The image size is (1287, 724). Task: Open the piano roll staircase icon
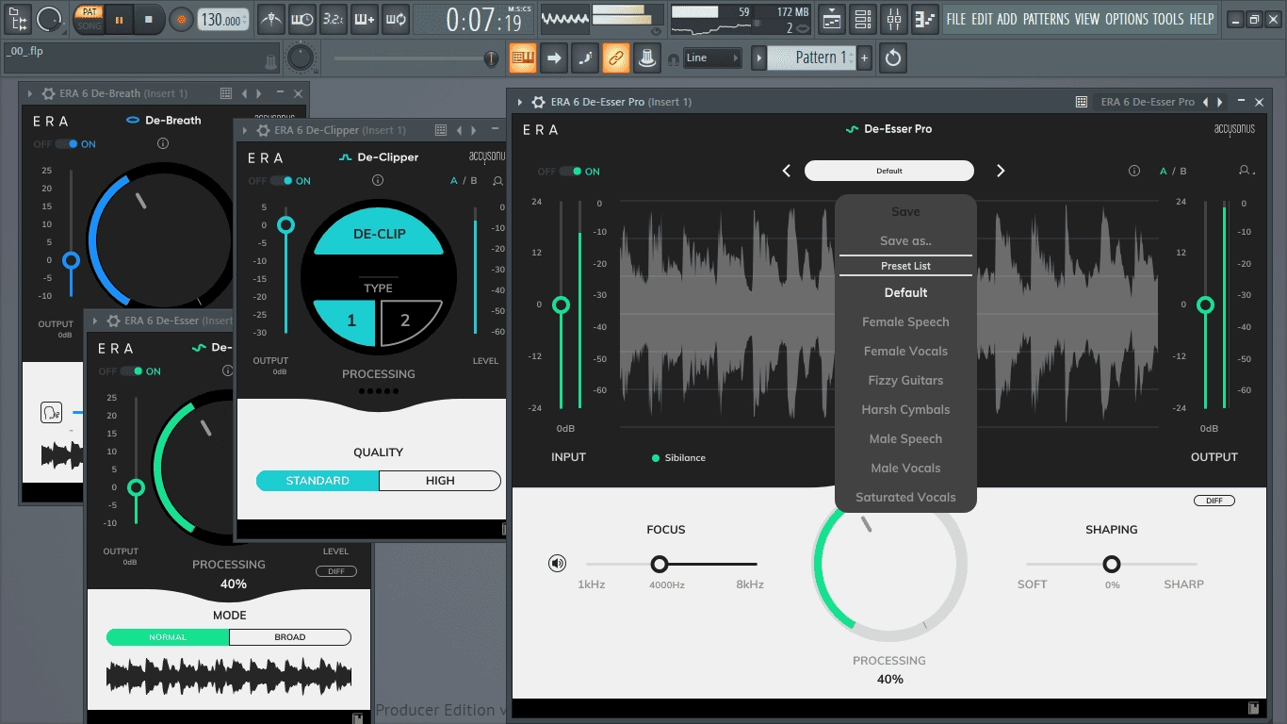pos(925,18)
